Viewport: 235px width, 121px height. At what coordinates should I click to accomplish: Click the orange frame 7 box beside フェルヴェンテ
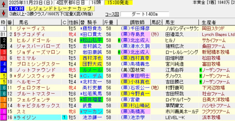point(3,100)
